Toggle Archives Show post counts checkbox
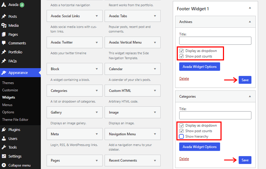Image resolution: width=266 pixels, height=169 pixels. pyautogui.click(x=181, y=56)
